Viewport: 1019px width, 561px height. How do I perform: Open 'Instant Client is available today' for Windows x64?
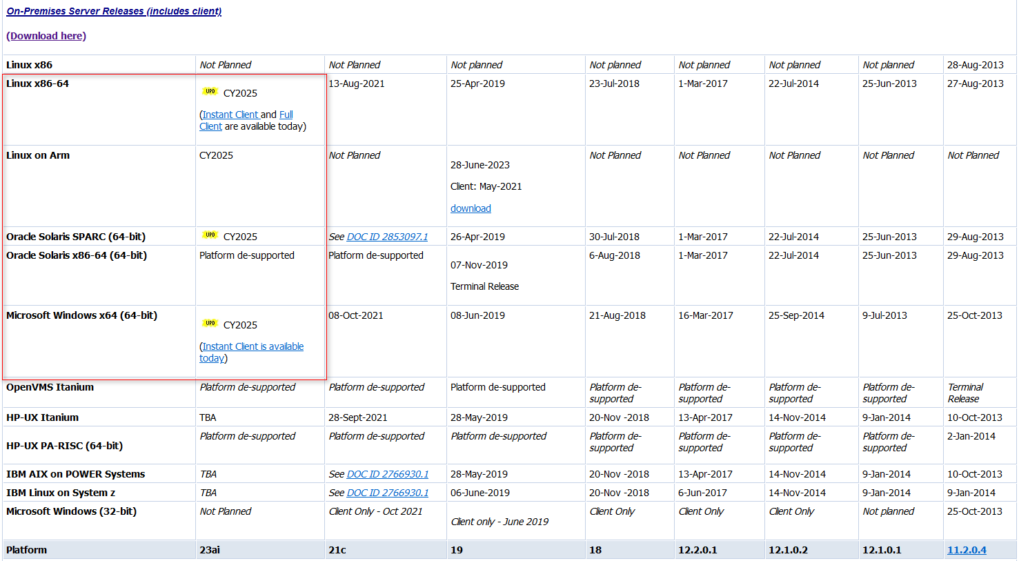252,352
